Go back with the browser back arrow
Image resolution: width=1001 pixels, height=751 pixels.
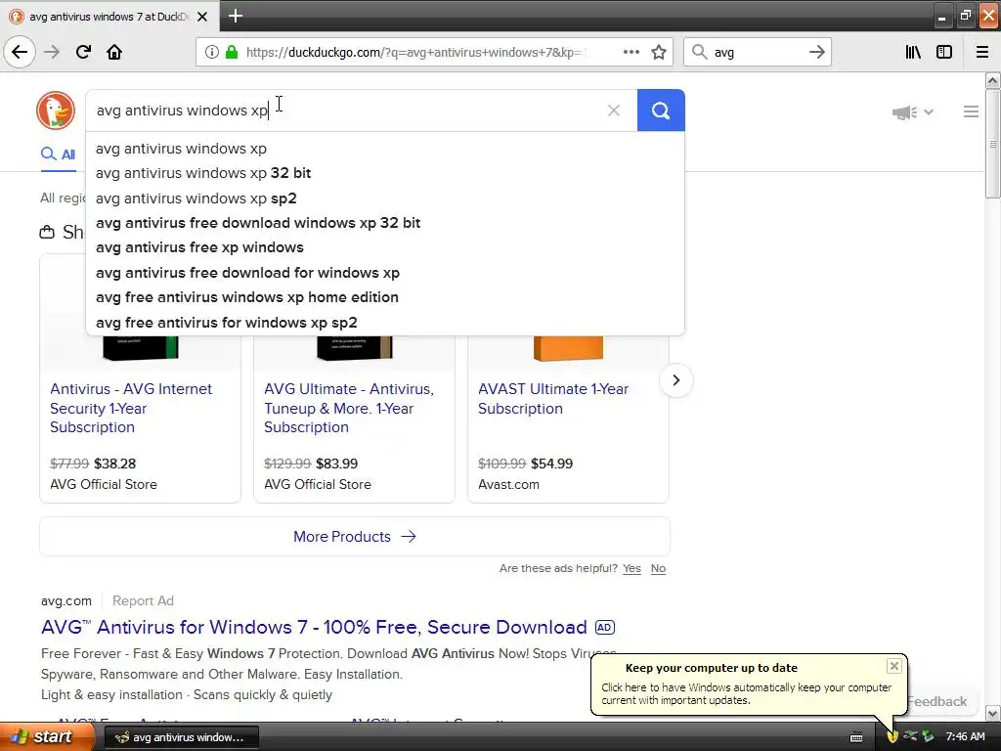tap(20, 52)
